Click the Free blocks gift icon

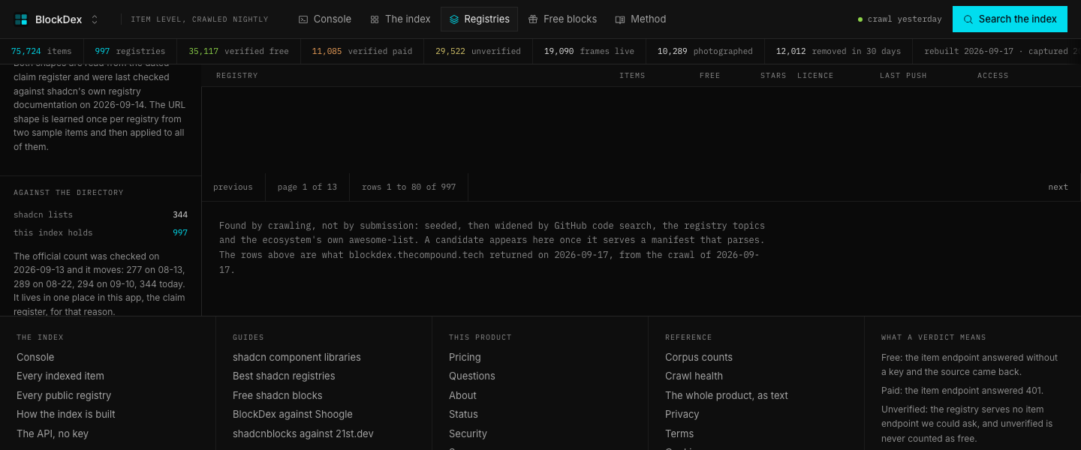(x=533, y=19)
